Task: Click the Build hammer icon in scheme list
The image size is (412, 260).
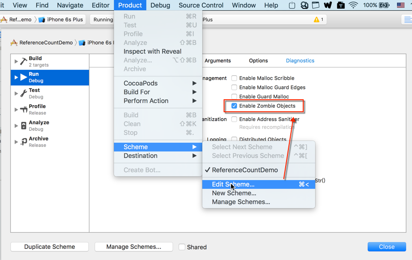Action: coord(24,61)
